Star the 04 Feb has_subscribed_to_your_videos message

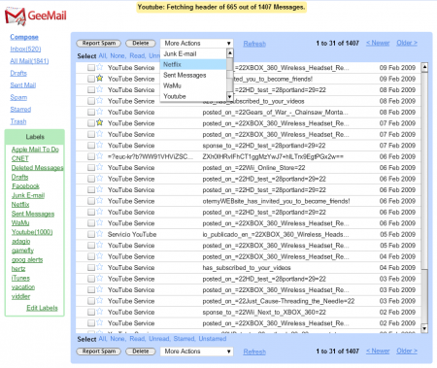[100, 267]
